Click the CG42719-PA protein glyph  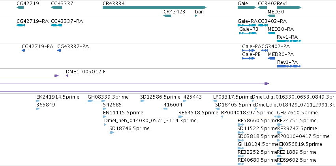[23, 50]
